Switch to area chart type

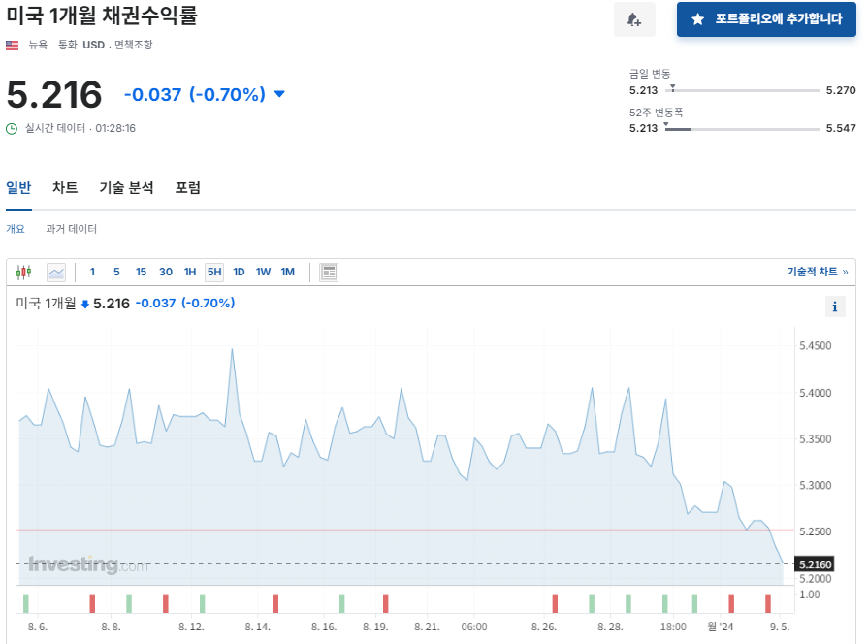click(x=56, y=273)
